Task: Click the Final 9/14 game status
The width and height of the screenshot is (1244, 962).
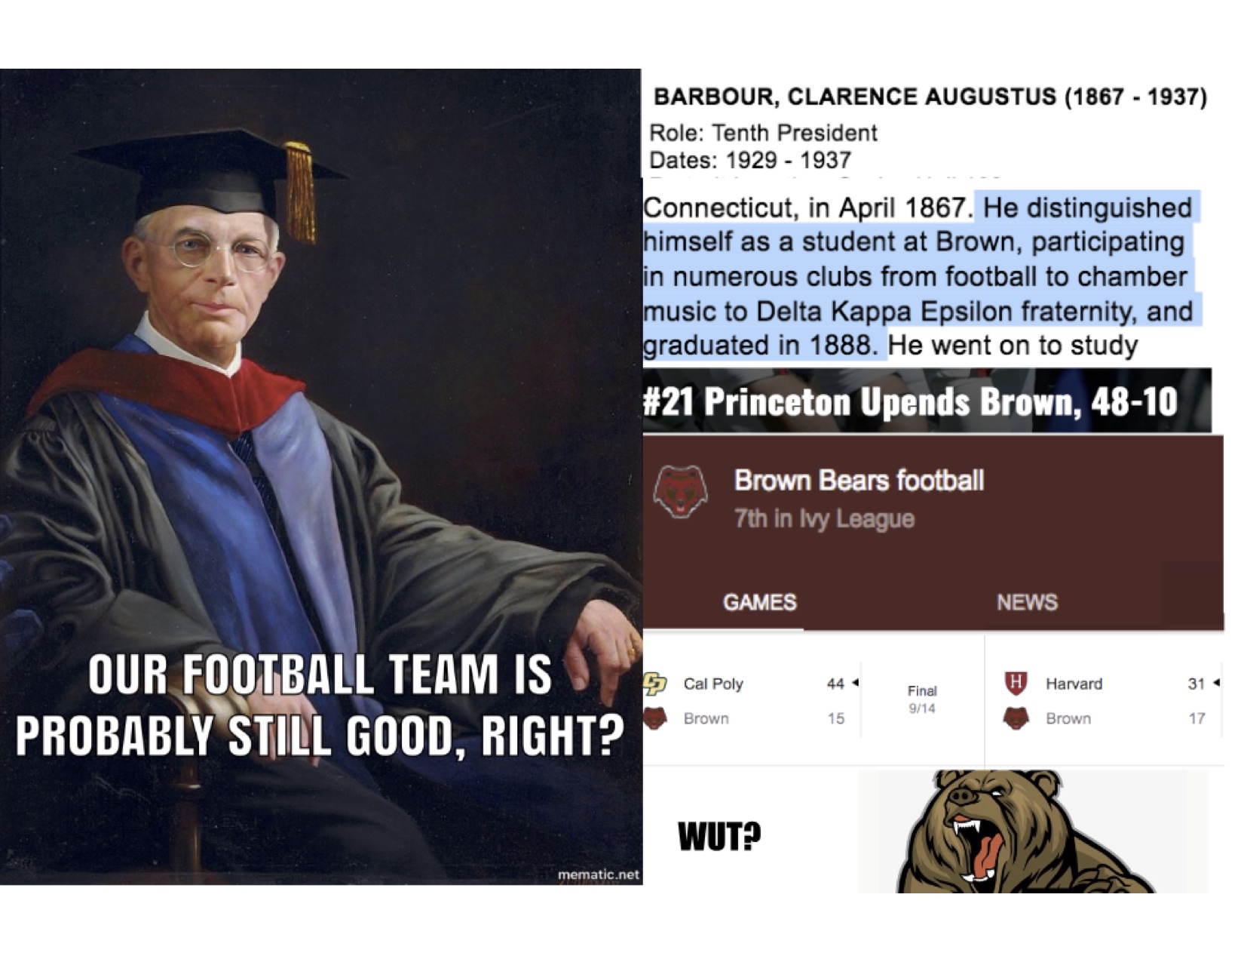Action: 922,699
